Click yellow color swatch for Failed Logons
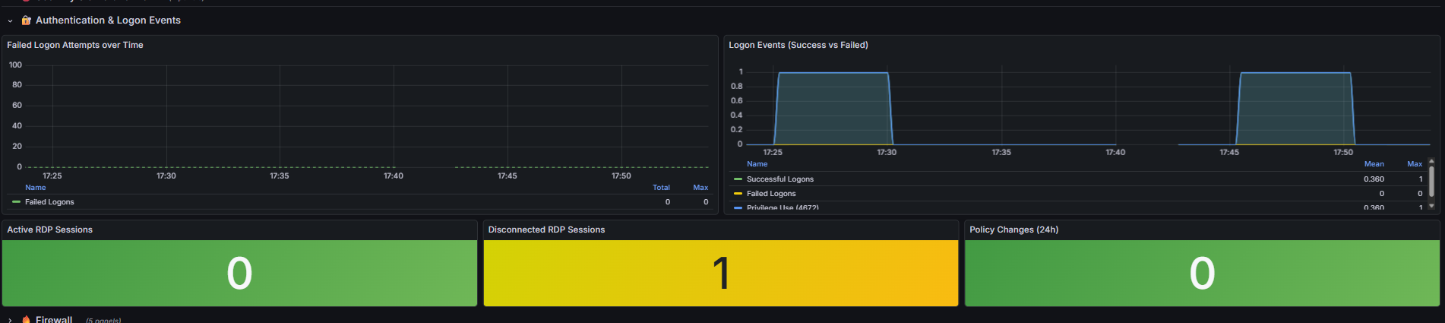This screenshot has height=323, width=1445. 738,194
